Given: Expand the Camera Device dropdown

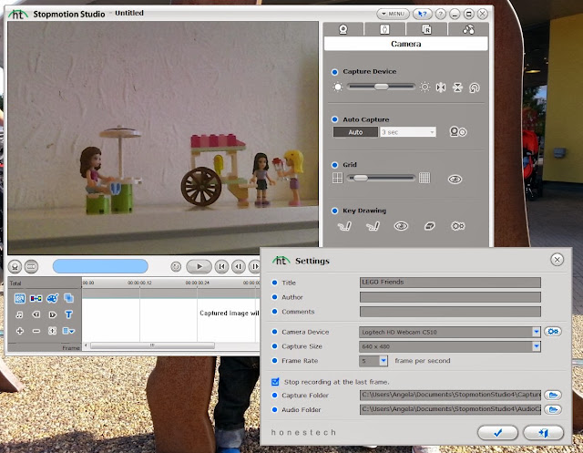Looking at the screenshot, I should coord(536,332).
